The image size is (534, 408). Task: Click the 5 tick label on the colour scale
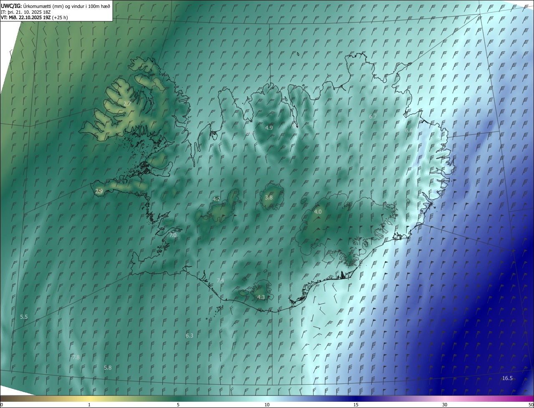point(178,405)
